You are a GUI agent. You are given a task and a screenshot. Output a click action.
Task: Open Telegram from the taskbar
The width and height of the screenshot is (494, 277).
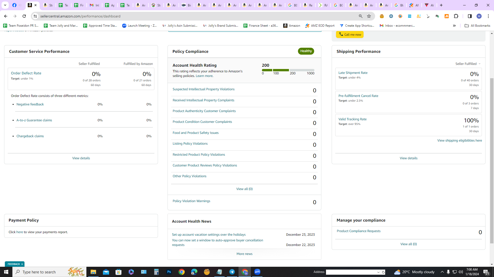[x=232, y=272]
